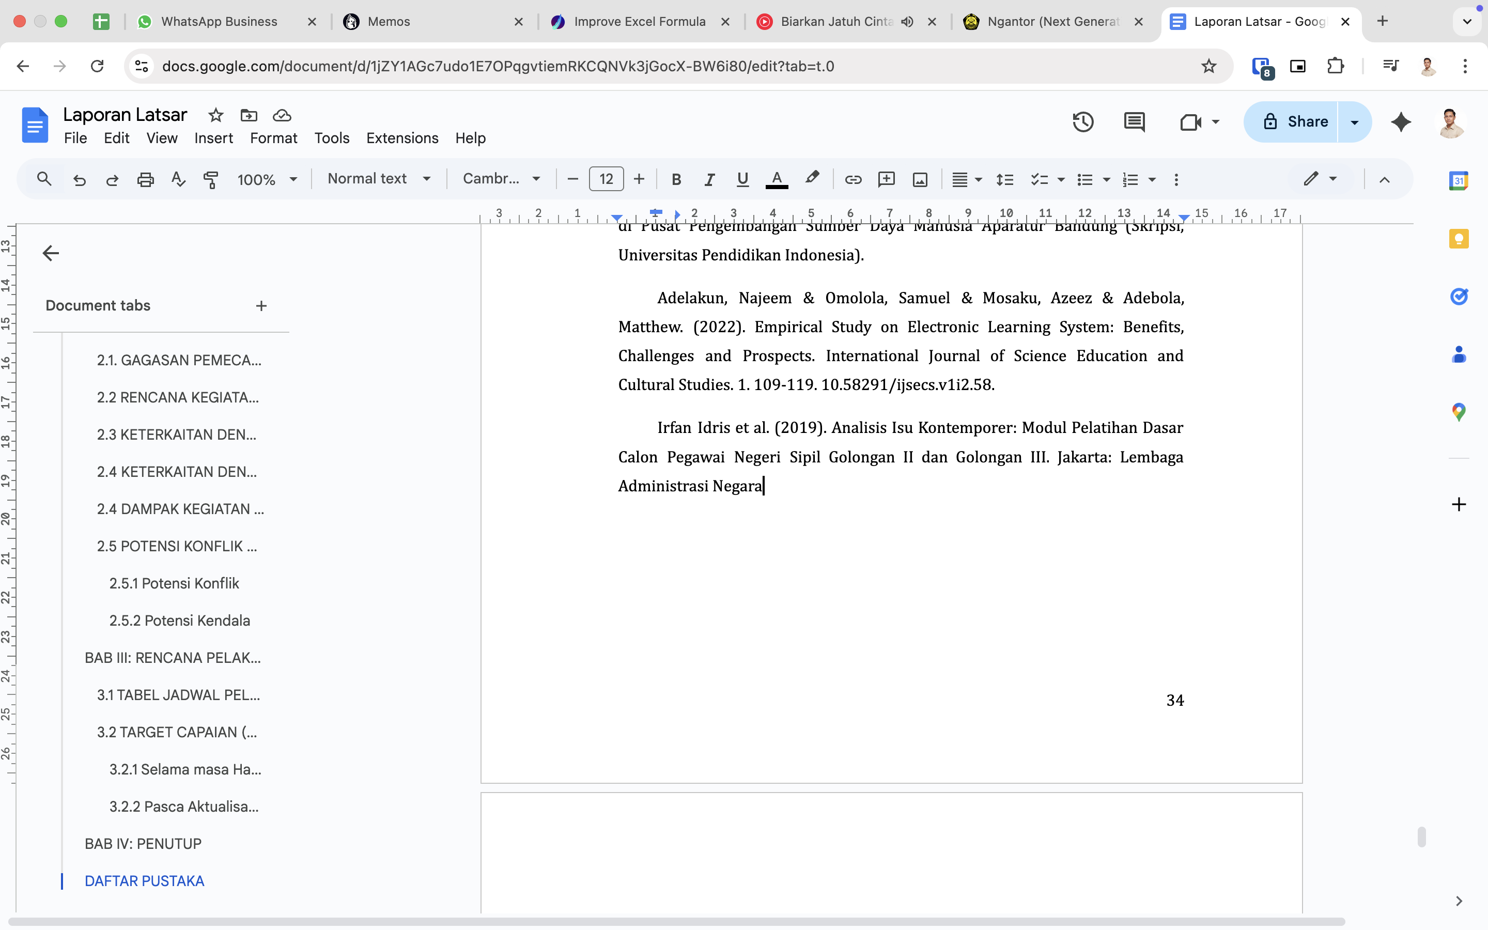Toggle underline formatting
1488x930 pixels.
coord(743,179)
